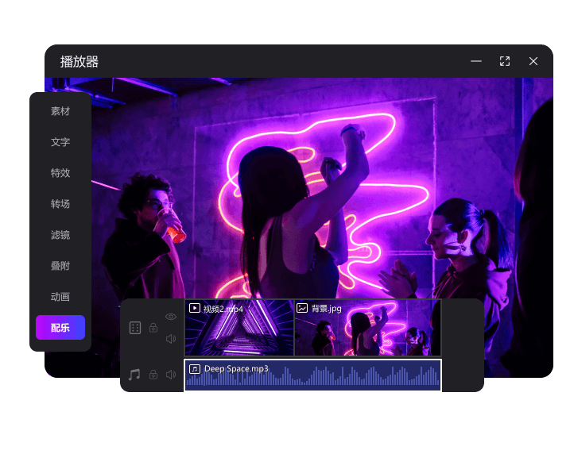574x454 pixels.
Task: Select the 背景.jpg clip on timeline
Action: coord(368,328)
